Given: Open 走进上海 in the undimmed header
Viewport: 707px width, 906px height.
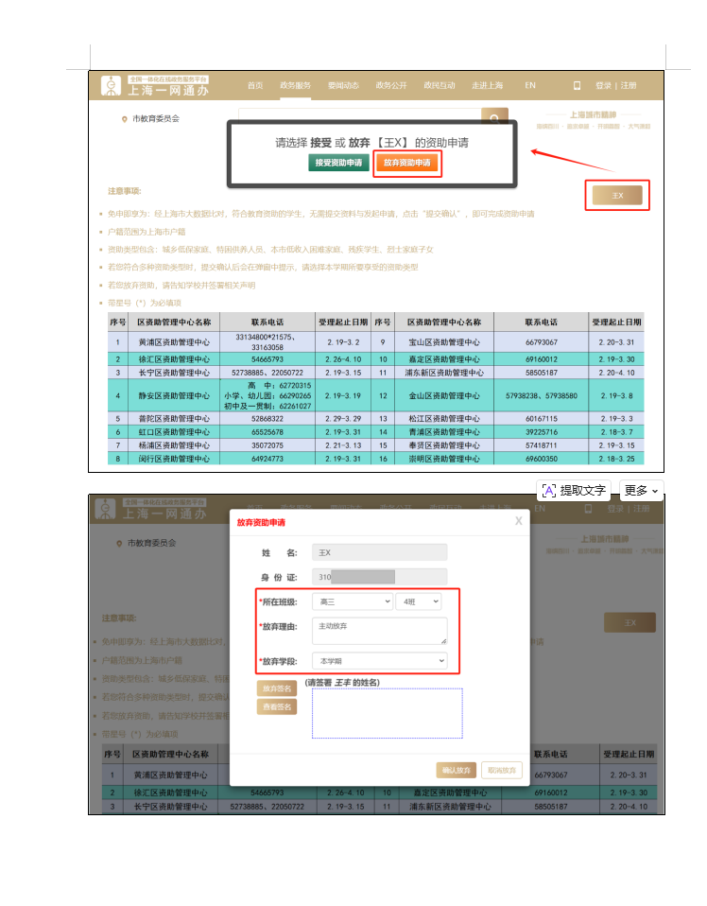Looking at the screenshot, I should pos(487,85).
